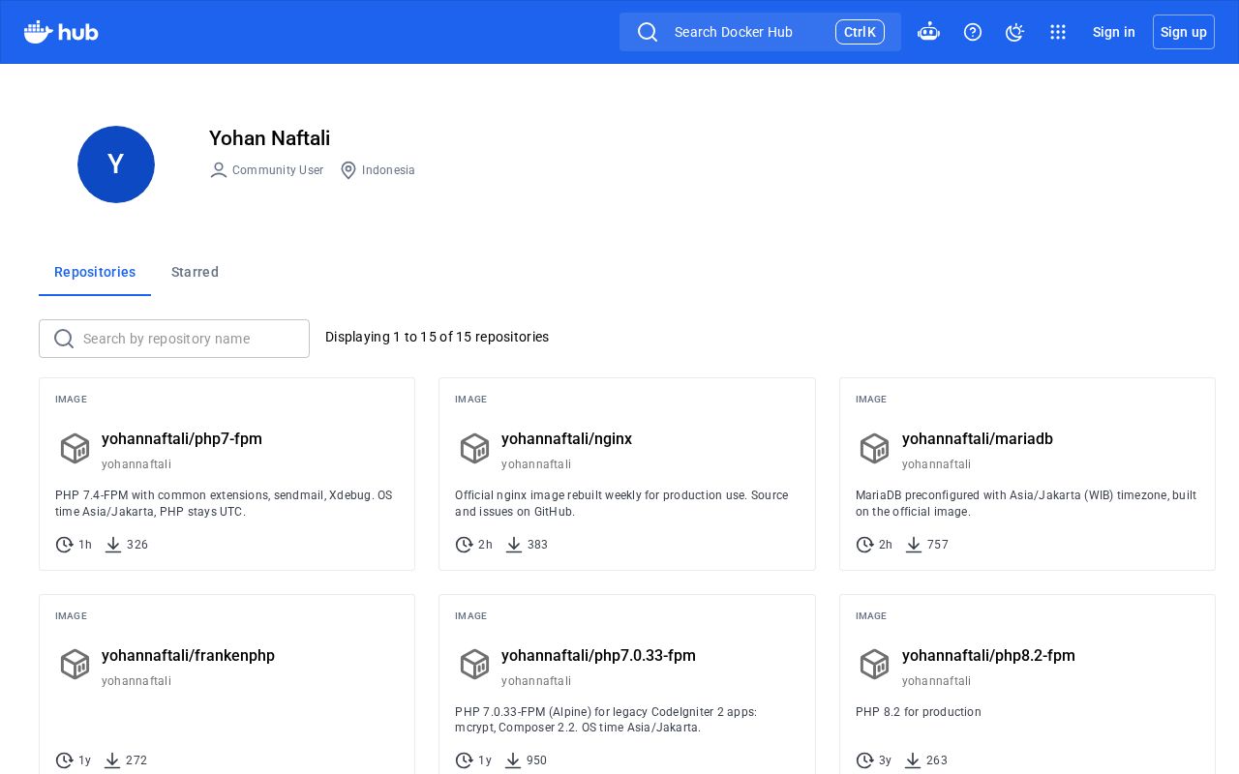
Task: Open the apps grid menu icon
Action: (1058, 32)
